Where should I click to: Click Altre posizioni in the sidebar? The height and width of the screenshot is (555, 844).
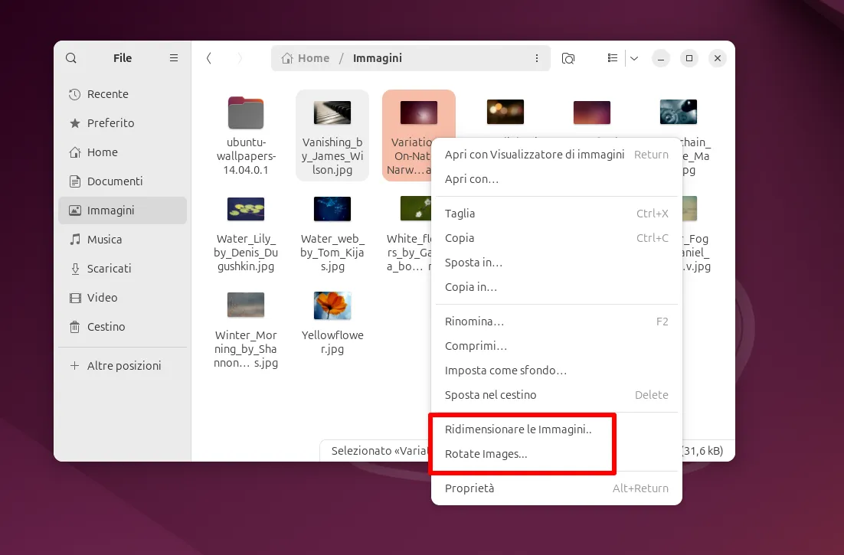(x=123, y=366)
